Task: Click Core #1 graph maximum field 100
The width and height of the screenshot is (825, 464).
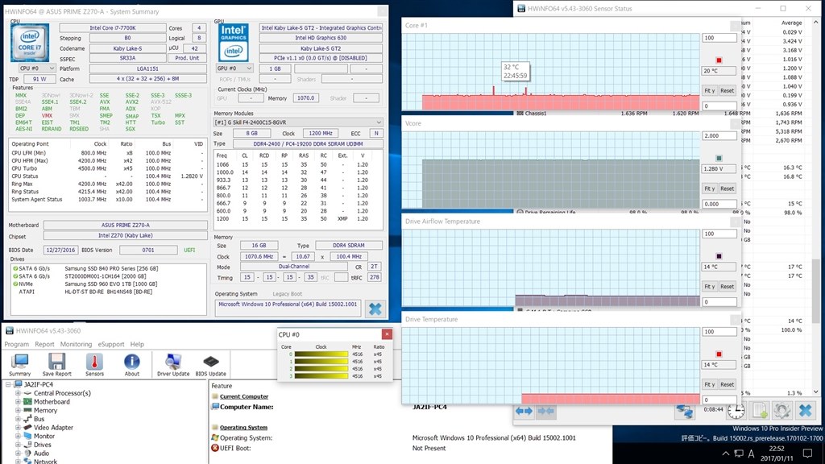Action: [719, 38]
